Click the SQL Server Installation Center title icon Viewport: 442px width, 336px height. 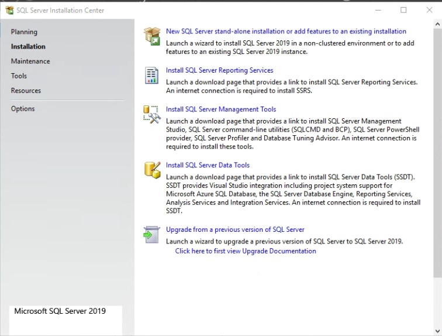pyautogui.click(x=9, y=10)
